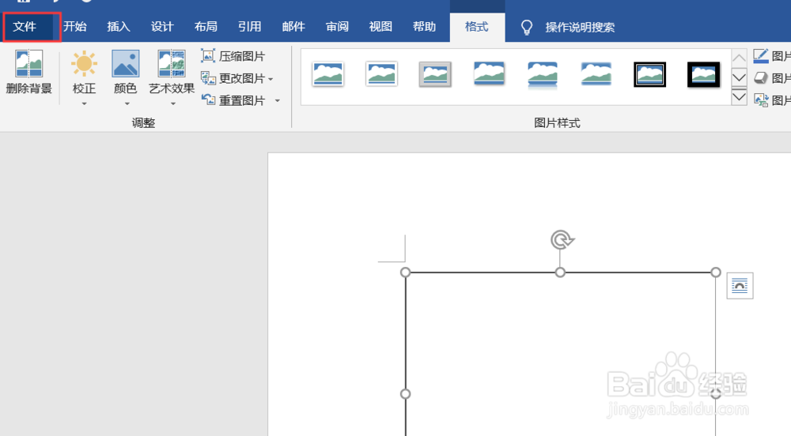Expand the full picture styles gallery
Screen dimensions: 791x436
coord(739,96)
